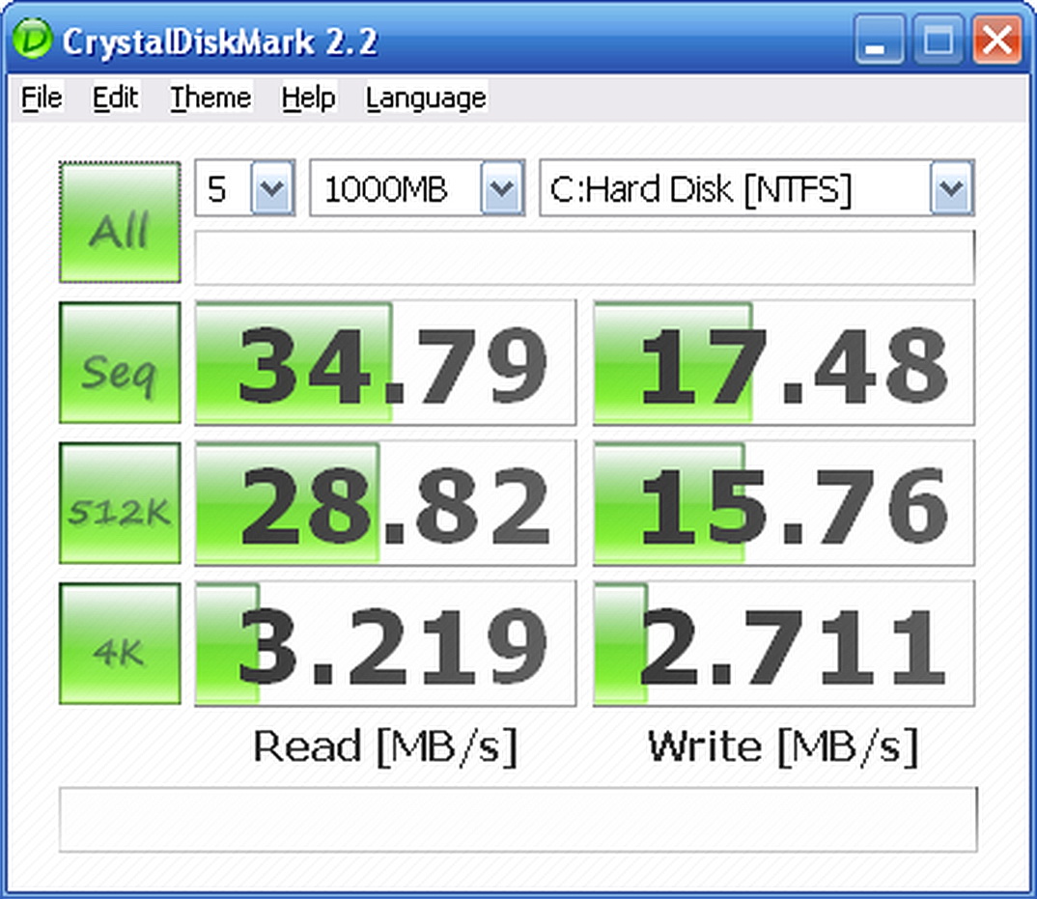Expand the 1000MB test size dropdown
Image resolution: width=1037 pixels, height=899 pixels.
click(x=502, y=188)
